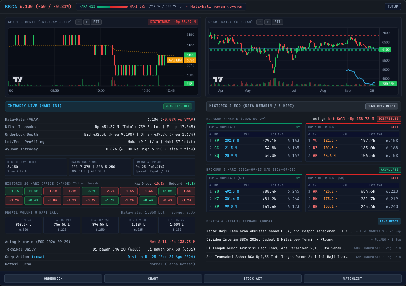Click TradingView logo on the daily chart
Viewport: 406px width, 286px height.
pyautogui.click(x=218, y=79)
